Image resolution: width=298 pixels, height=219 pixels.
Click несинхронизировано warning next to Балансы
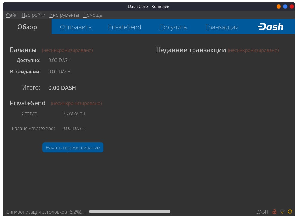pyautogui.click(x=67, y=50)
